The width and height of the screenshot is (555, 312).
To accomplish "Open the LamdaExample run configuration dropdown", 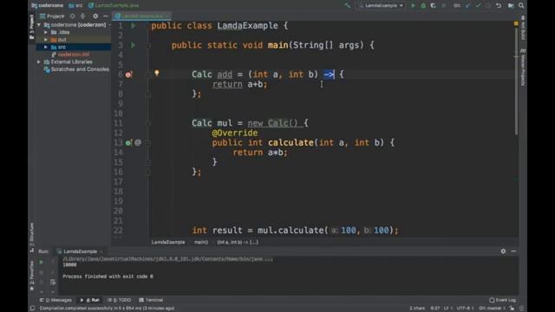I will click(381, 5).
